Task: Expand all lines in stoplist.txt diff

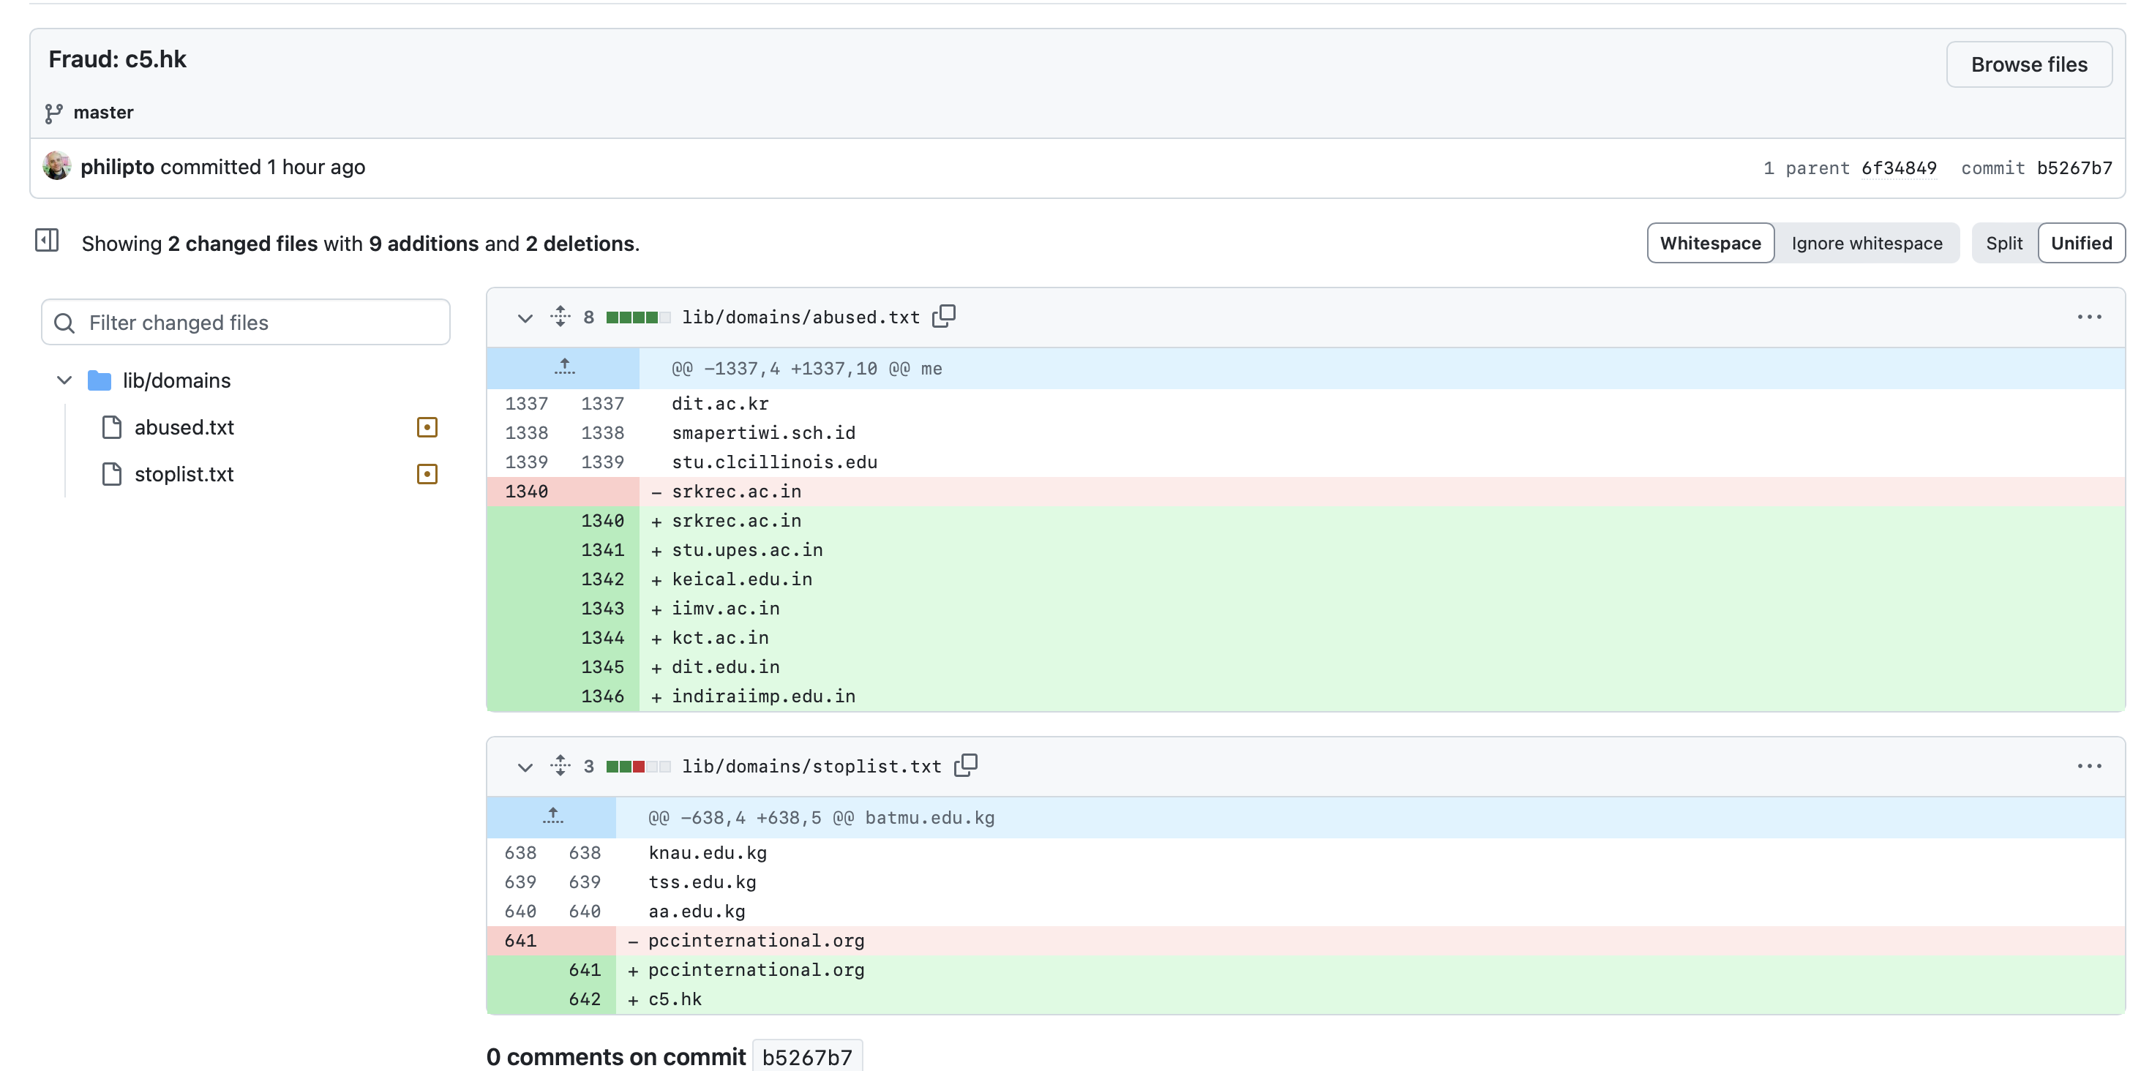Action: (560, 765)
